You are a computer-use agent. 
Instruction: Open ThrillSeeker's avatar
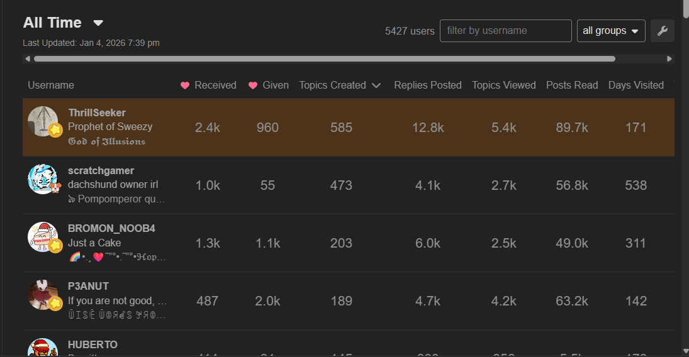click(x=43, y=121)
